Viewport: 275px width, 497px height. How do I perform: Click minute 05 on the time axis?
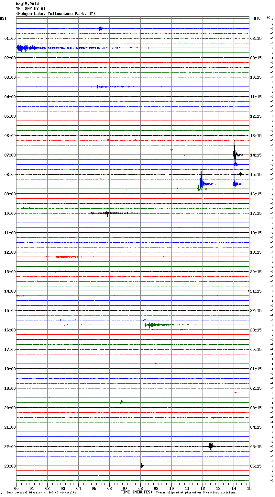point(94,488)
